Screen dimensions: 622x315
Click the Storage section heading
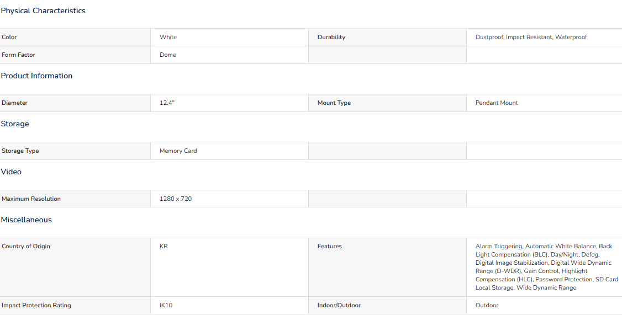point(15,124)
